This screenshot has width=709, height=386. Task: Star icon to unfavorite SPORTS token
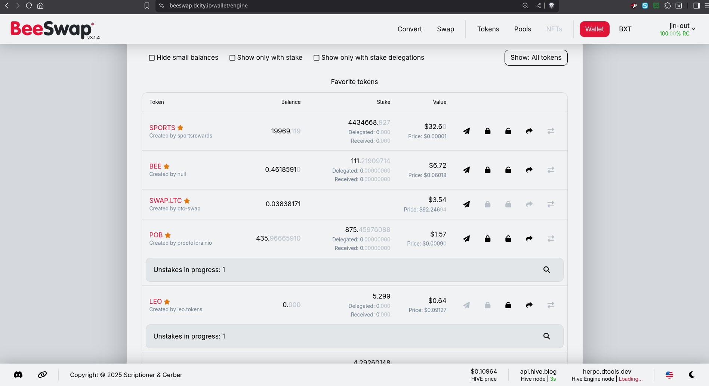point(181,128)
